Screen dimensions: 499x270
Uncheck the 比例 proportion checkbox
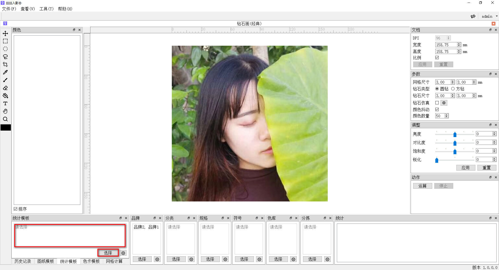(437, 57)
